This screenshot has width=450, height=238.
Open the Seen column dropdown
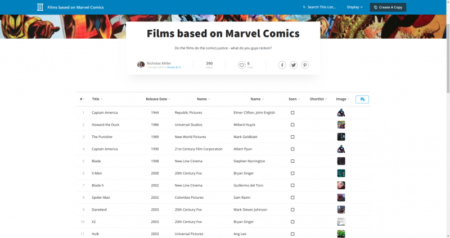[x=294, y=99]
